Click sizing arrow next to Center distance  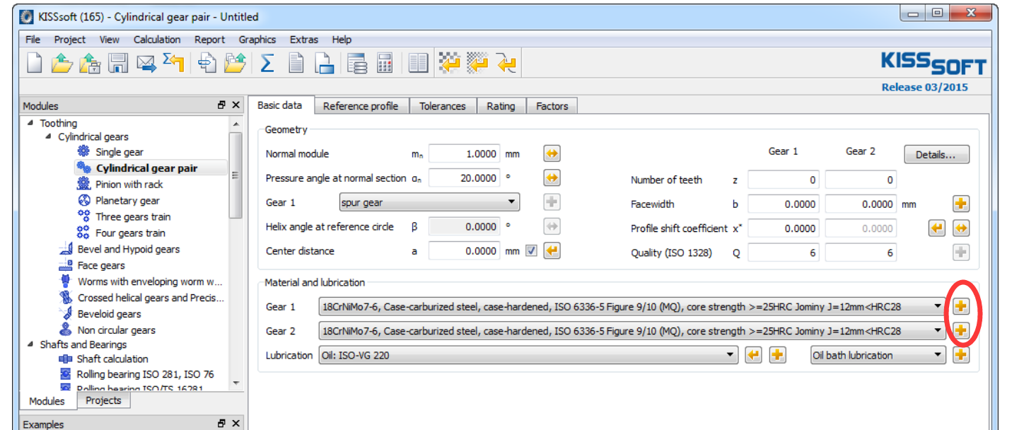tap(552, 250)
